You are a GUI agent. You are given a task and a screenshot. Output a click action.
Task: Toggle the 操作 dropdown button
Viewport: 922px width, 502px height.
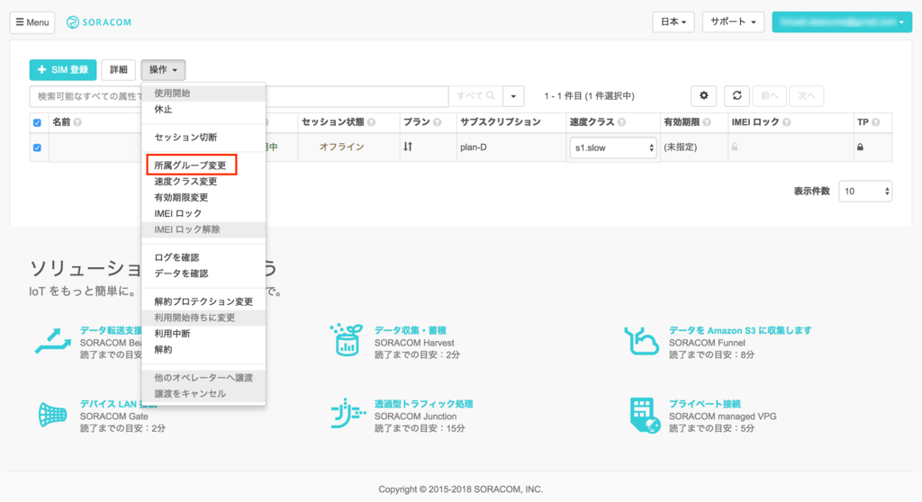click(x=163, y=69)
